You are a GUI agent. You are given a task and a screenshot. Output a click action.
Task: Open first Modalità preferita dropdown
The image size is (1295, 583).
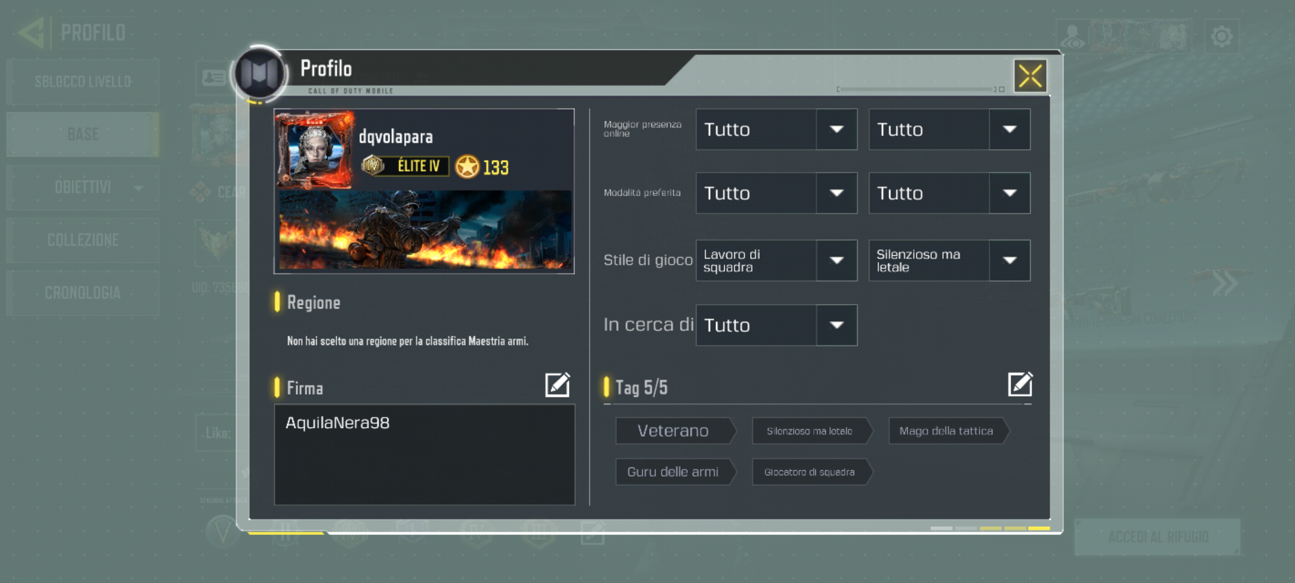click(x=776, y=193)
